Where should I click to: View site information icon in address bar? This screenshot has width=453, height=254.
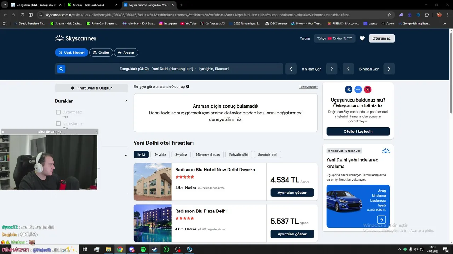point(41,15)
